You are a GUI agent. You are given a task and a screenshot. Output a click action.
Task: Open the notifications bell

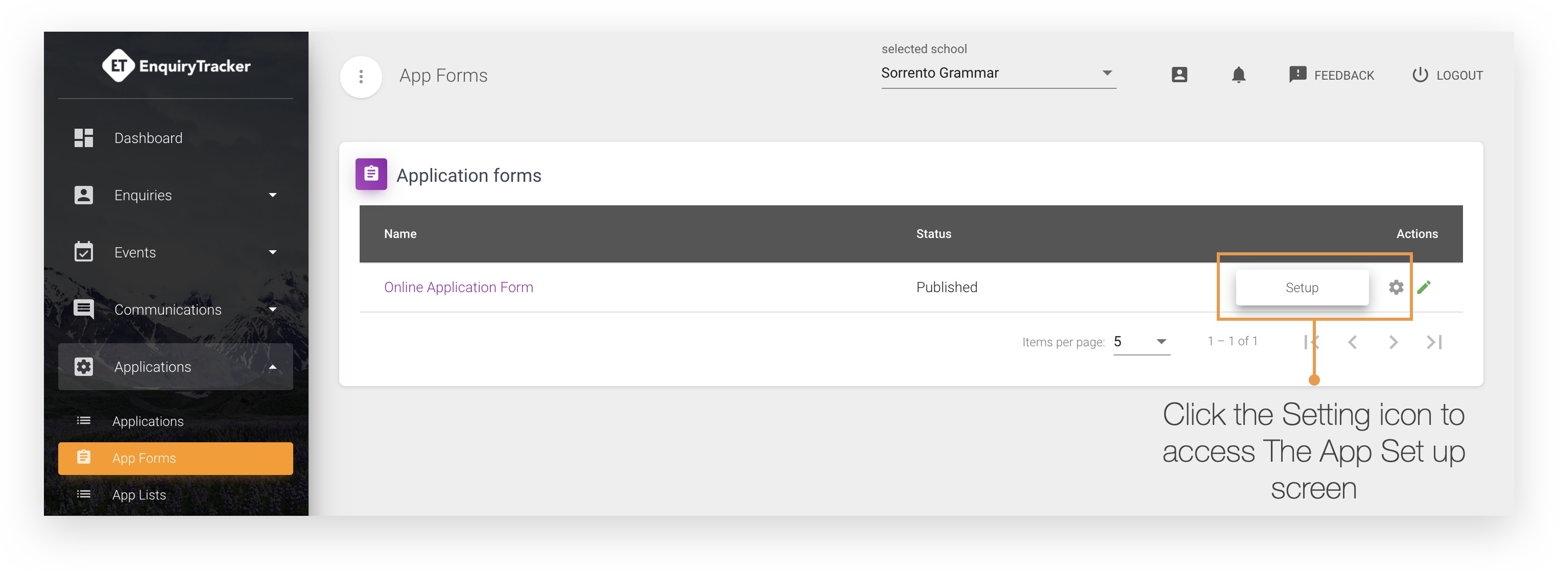click(1238, 75)
